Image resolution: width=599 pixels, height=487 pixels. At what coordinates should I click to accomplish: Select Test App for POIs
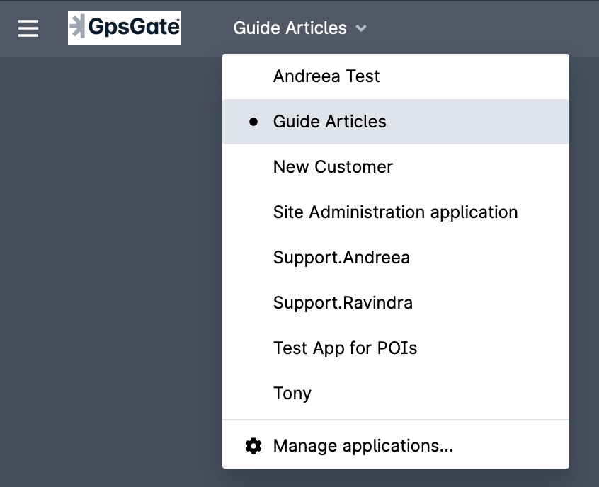click(x=345, y=348)
